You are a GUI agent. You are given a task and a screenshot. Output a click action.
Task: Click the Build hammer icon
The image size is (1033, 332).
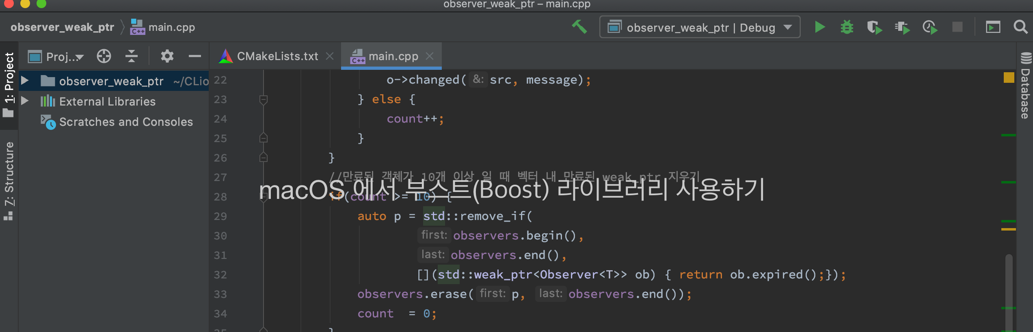tap(579, 27)
